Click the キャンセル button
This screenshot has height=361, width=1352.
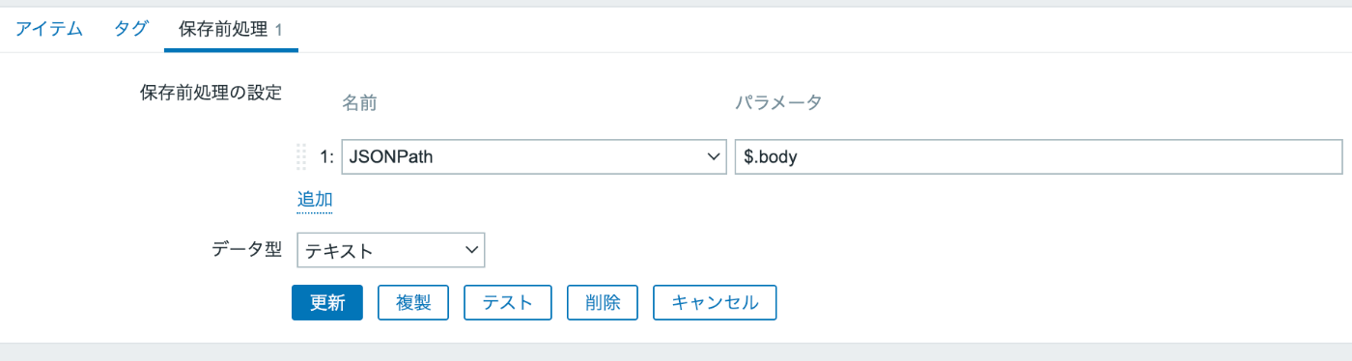tap(715, 302)
